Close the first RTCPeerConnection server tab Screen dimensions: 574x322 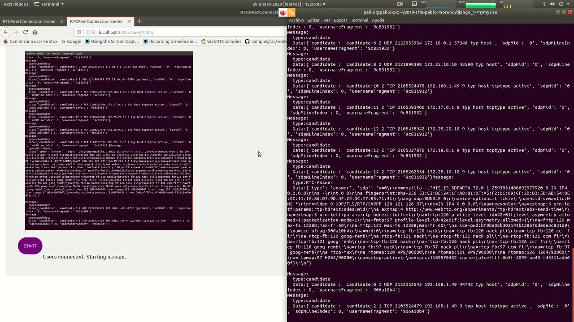tap(61, 21)
